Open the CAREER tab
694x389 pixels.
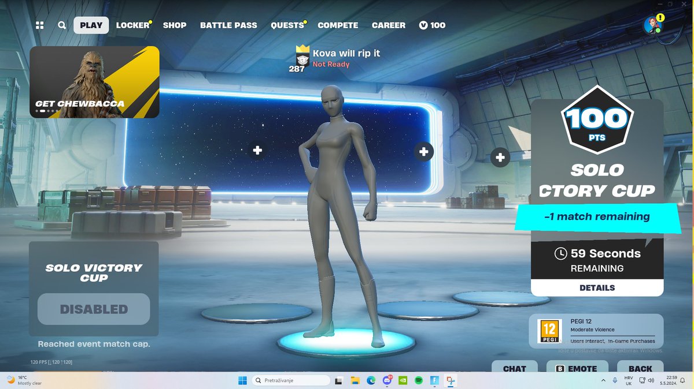[x=389, y=25]
